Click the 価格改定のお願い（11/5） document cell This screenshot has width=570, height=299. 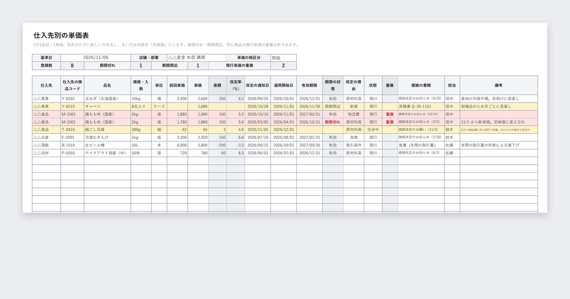pyautogui.click(x=421, y=130)
